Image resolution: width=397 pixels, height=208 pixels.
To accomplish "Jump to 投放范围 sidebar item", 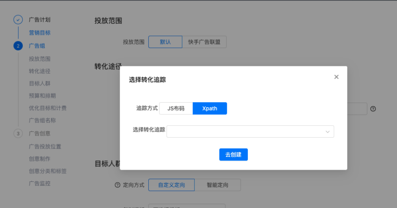I will (x=39, y=59).
